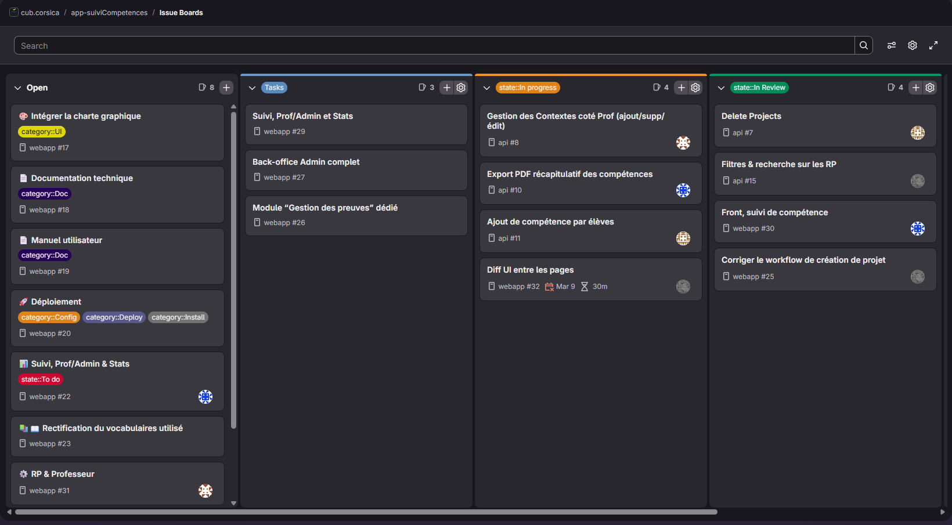Click assignee avatar on Delete Projects card
Image resolution: width=952 pixels, height=525 pixels.
(x=918, y=133)
